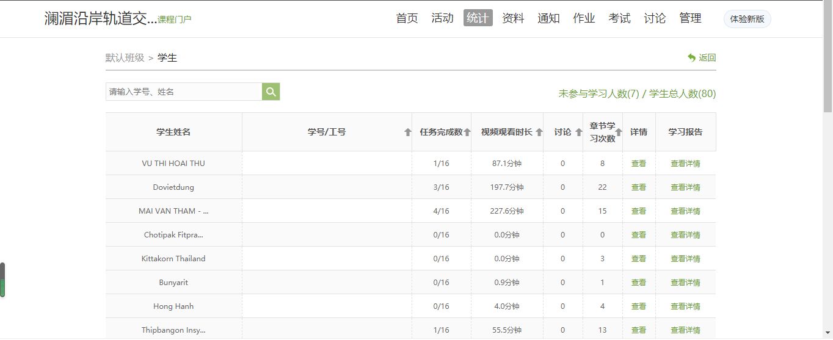Open the 管理 menu item
The width and height of the screenshot is (833, 340).
(x=690, y=18)
